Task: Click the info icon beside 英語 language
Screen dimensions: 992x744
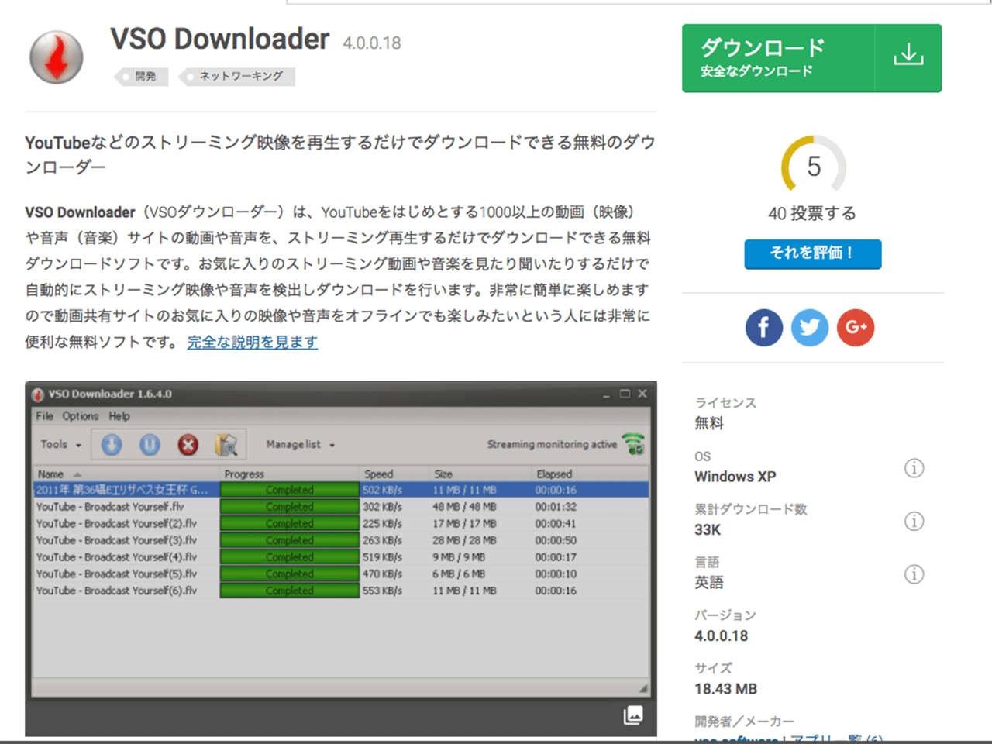Action: tap(914, 574)
